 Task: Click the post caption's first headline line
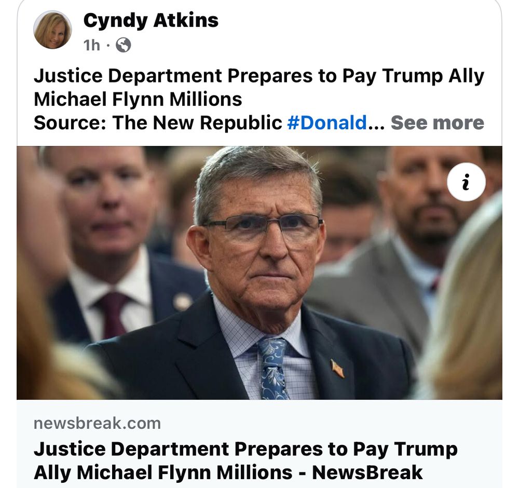(259, 76)
